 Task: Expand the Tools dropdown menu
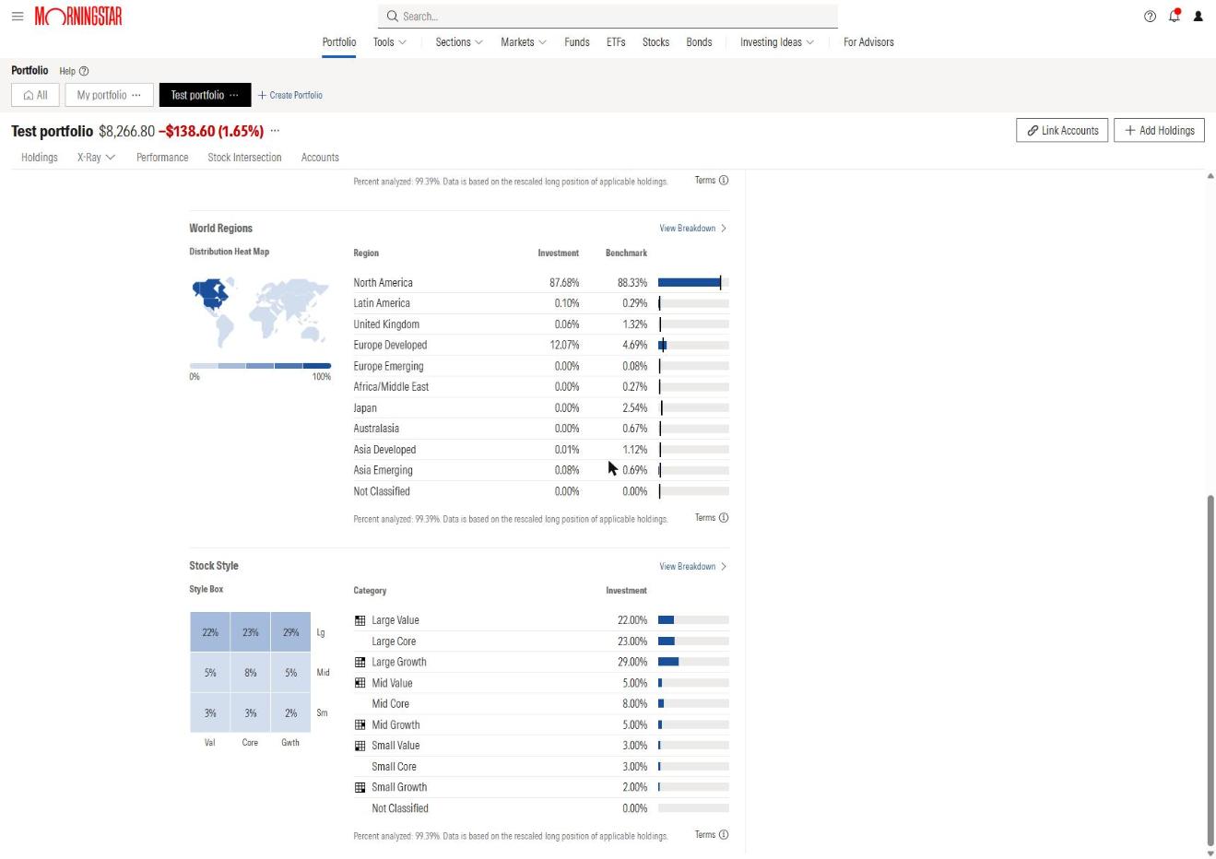390,42
